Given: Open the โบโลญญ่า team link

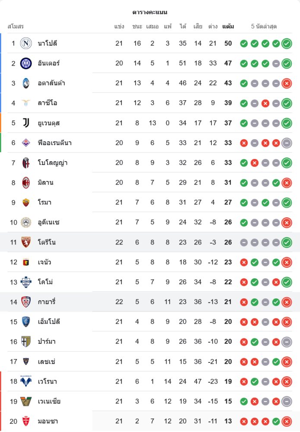Looking at the screenshot, I should pos(53,162).
